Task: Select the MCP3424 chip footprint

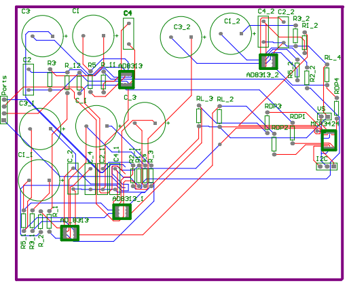Action: (329, 141)
